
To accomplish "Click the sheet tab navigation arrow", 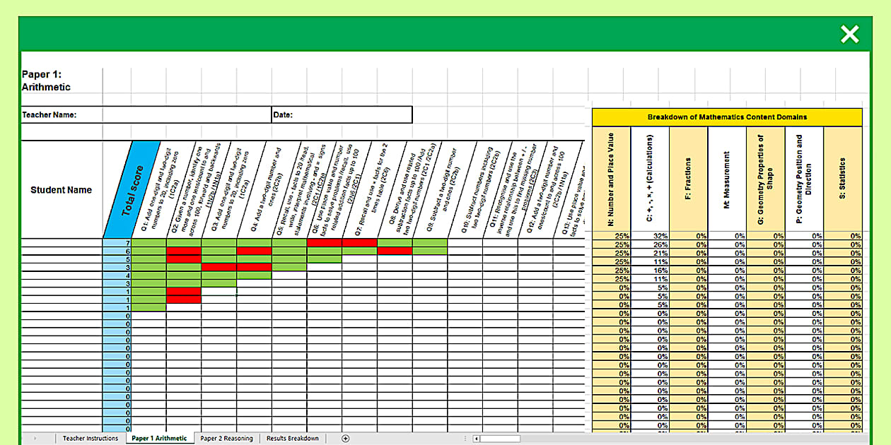I will tap(35, 439).
